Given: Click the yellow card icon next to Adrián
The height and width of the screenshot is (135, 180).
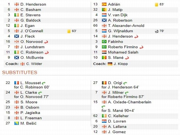Looking at the screenshot, I should pos(156,4).
